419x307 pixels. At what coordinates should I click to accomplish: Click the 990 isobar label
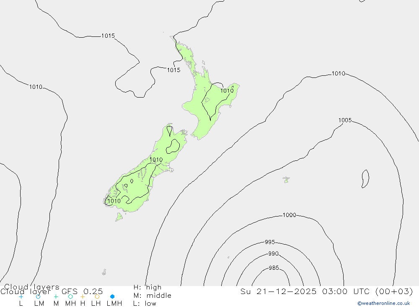(x=273, y=253)
